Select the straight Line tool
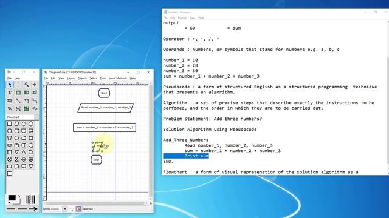This screenshot has height=218, width=389. pos(18,101)
